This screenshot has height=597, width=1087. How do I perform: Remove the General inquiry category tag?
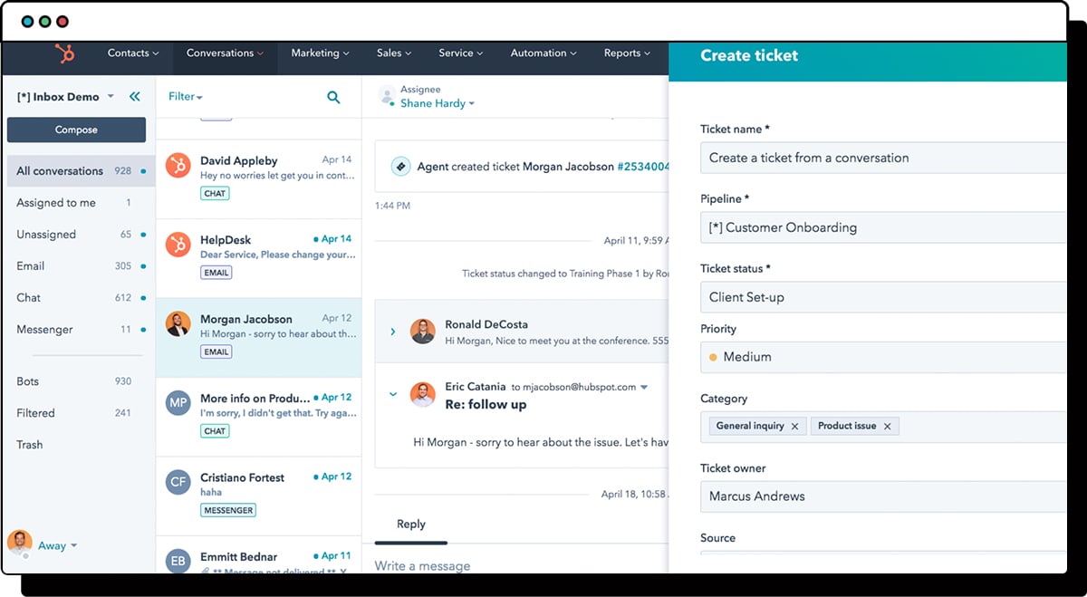pyautogui.click(x=795, y=426)
